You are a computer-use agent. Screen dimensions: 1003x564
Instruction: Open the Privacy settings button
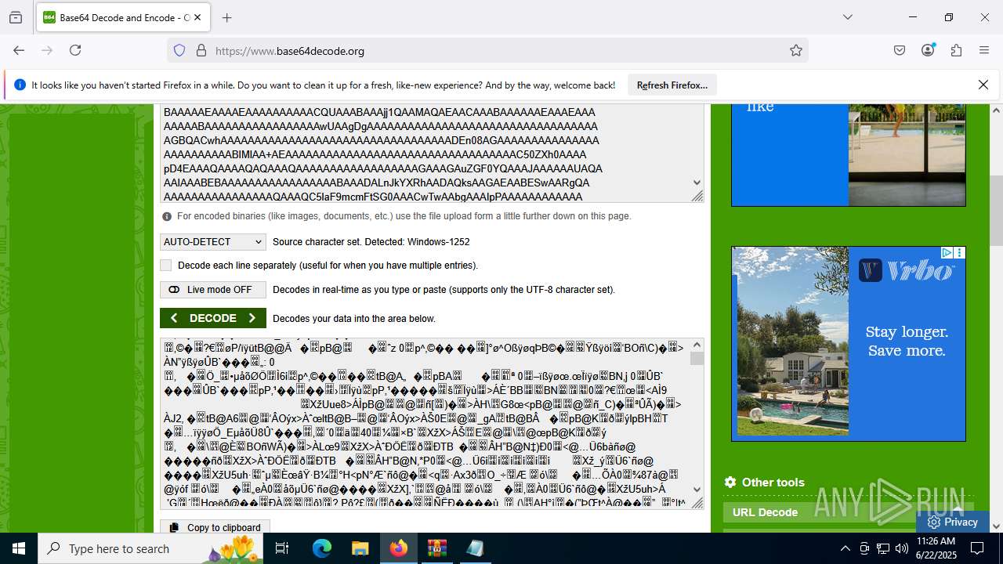coord(953,522)
